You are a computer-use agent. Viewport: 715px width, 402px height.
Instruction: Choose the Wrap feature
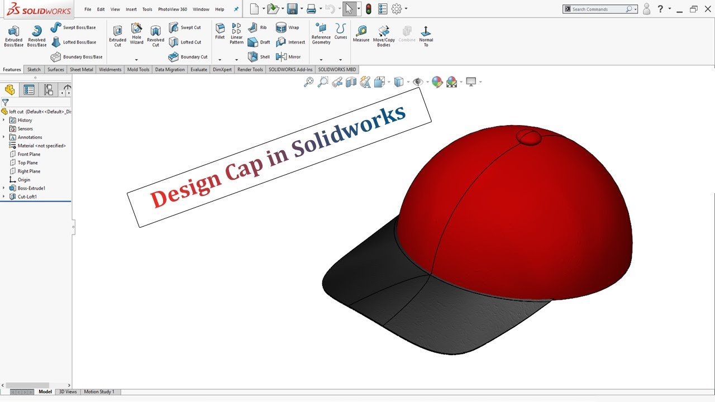[x=288, y=27]
